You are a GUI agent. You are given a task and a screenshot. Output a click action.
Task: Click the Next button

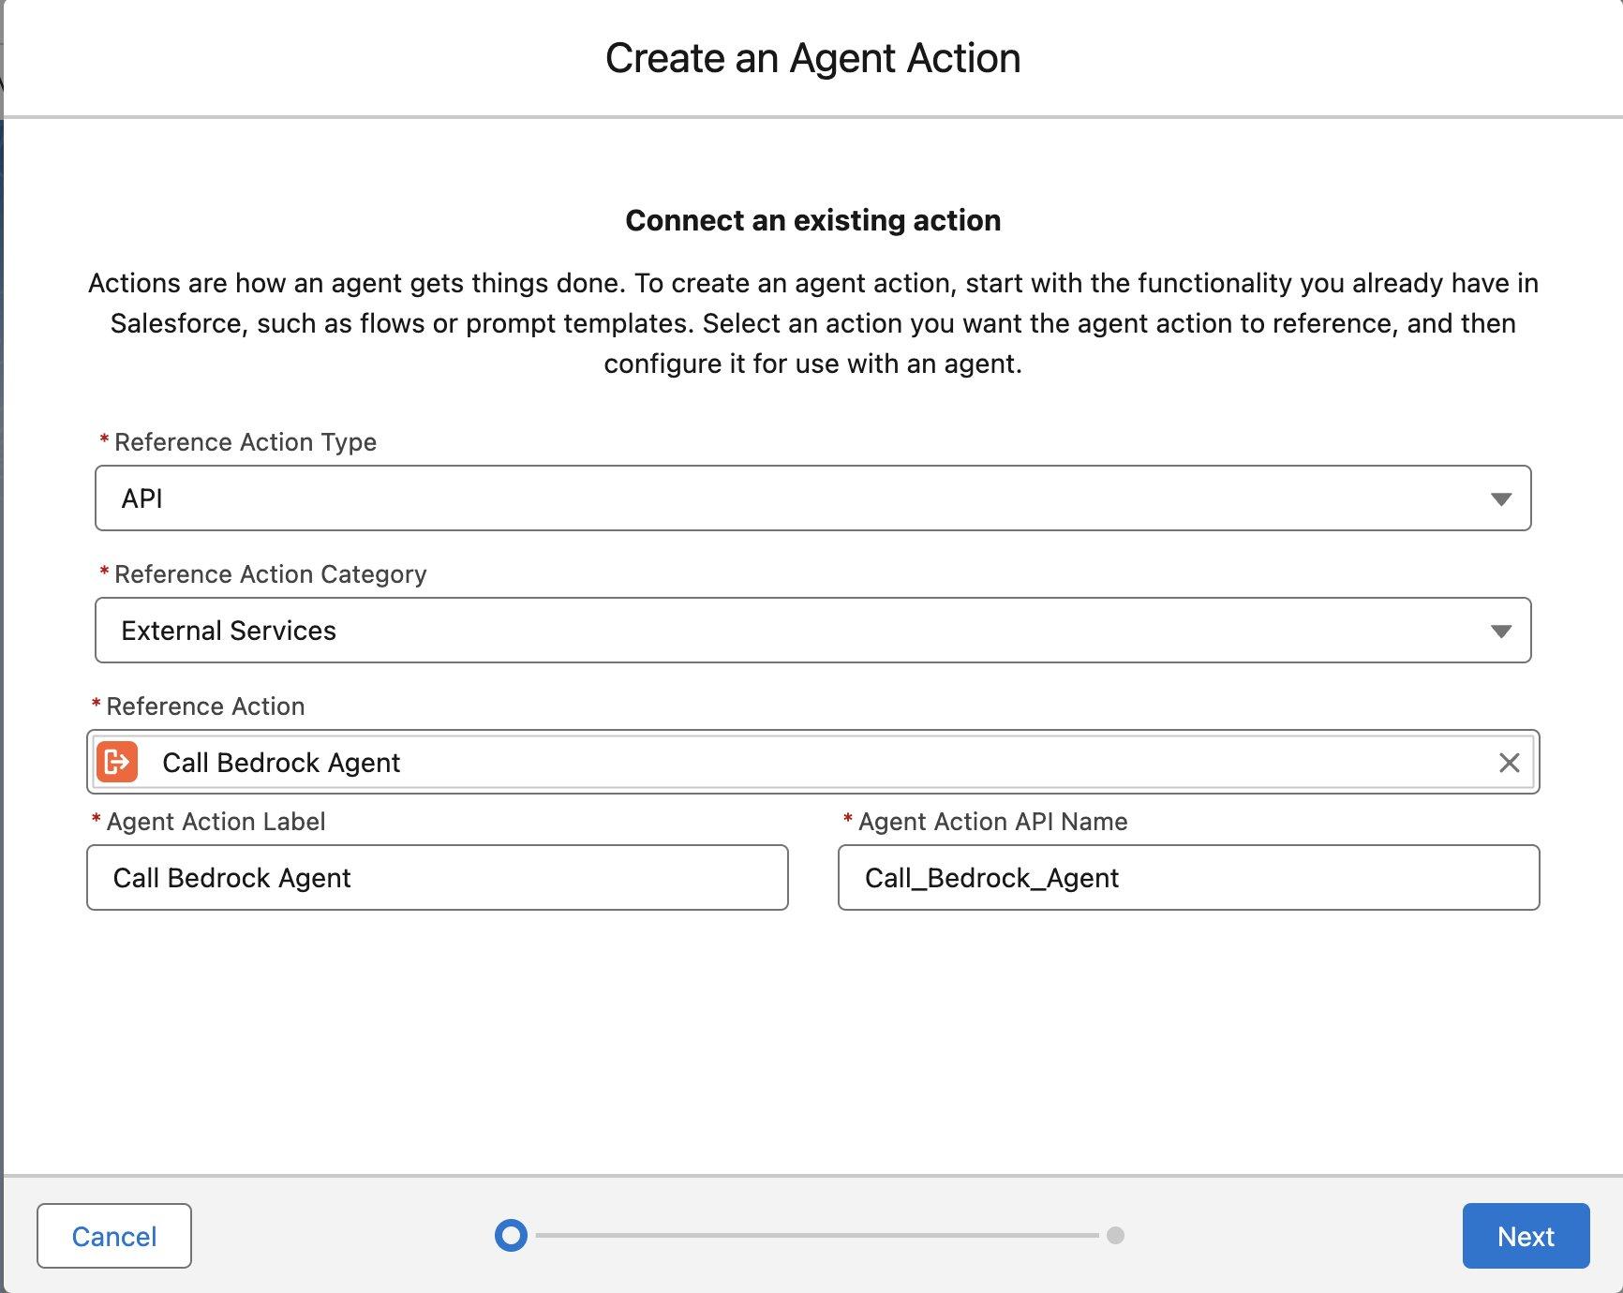(x=1526, y=1236)
